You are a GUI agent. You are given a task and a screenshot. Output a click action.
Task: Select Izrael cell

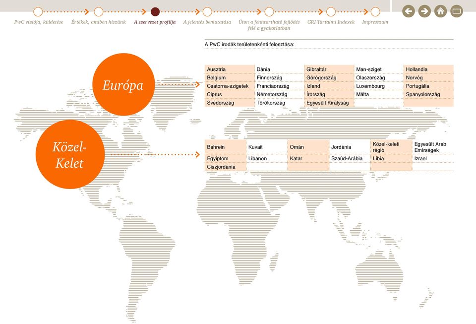pos(433,158)
